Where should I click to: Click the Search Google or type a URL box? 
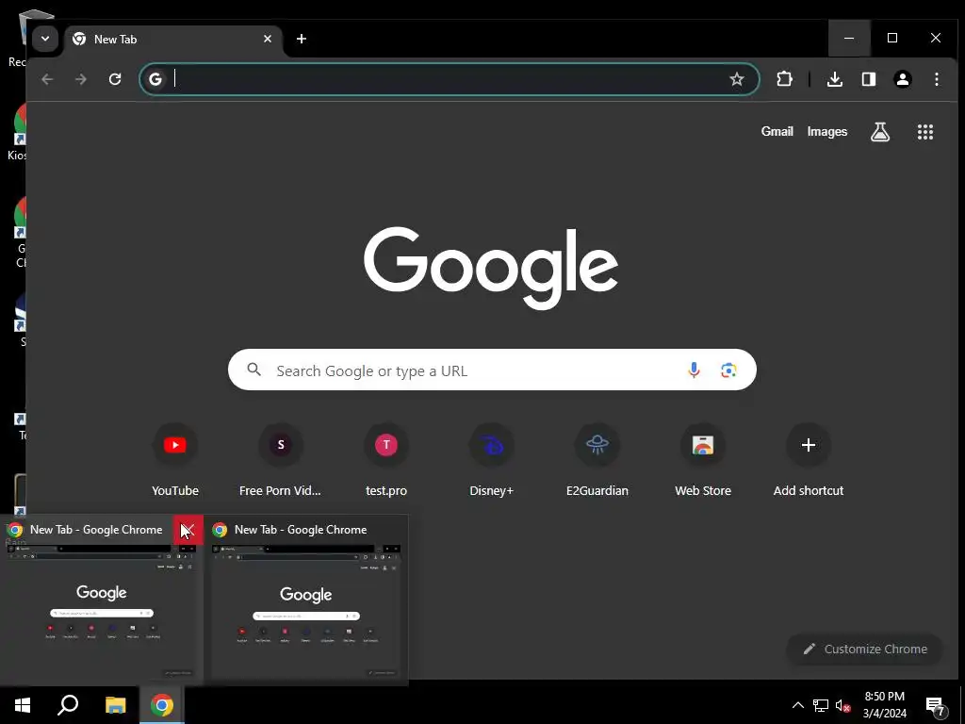492,370
